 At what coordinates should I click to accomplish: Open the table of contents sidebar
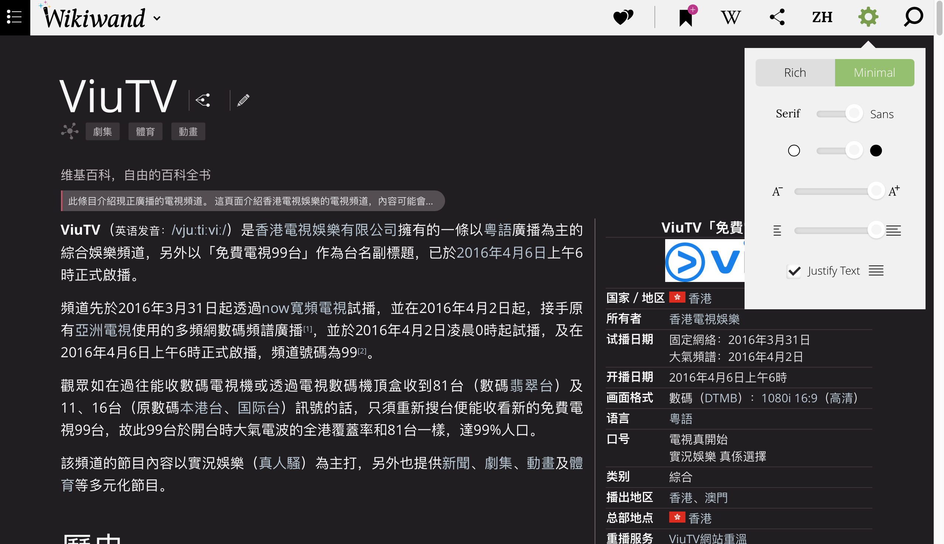point(14,17)
